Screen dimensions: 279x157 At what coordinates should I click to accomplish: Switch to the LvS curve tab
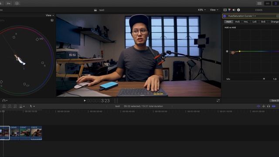click(x=255, y=22)
